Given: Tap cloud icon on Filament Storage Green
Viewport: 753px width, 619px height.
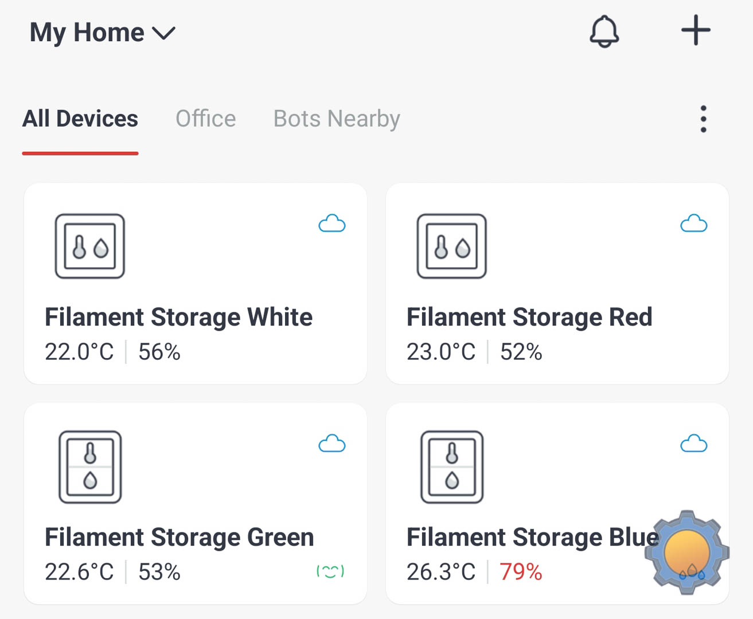Looking at the screenshot, I should click(x=332, y=444).
